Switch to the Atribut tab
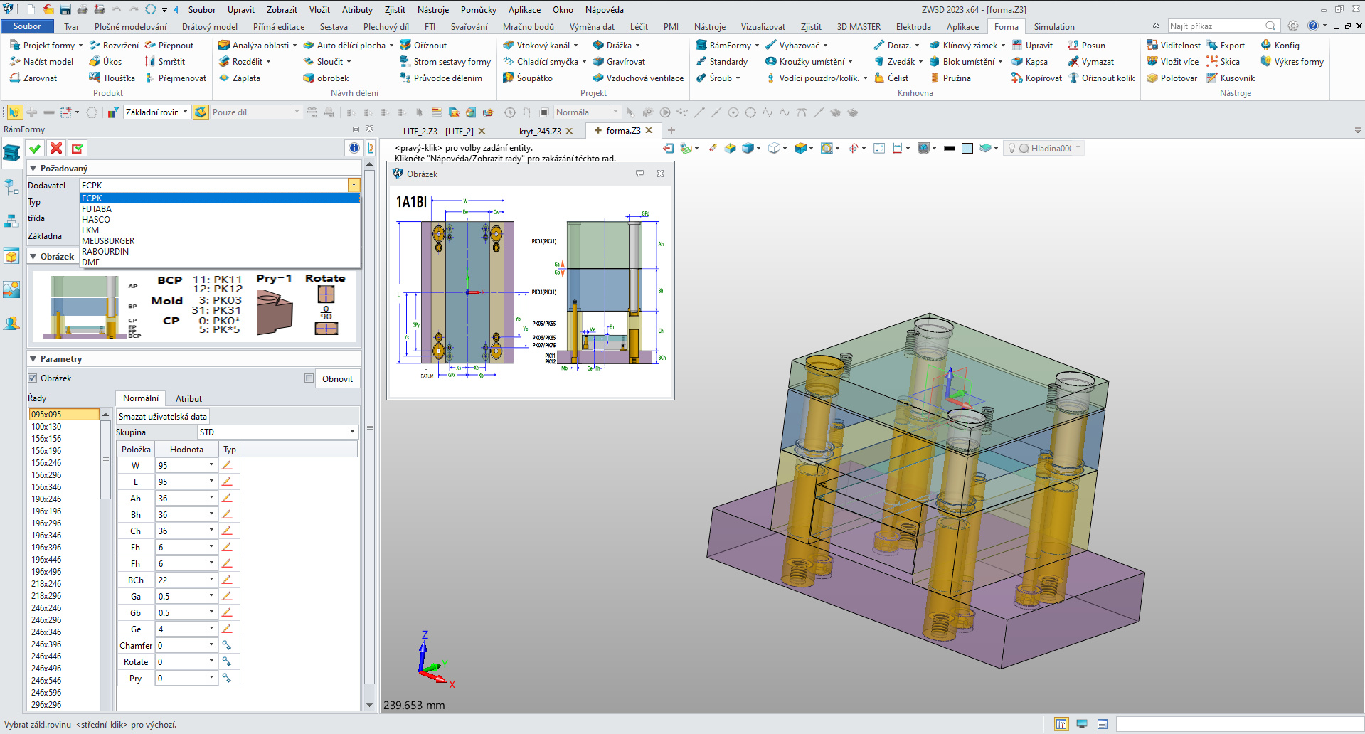1365x734 pixels. (188, 399)
